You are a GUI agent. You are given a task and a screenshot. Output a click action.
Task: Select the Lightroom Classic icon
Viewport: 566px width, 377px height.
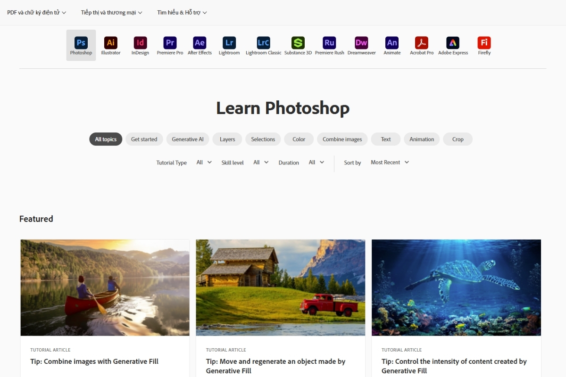263,45
